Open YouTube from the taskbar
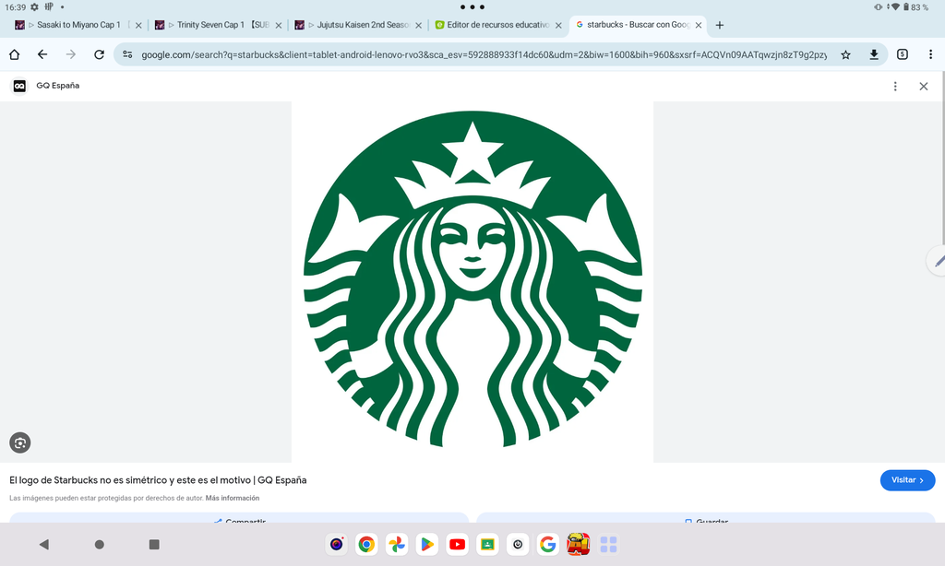The width and height of the screenshot is (945, 566). pos(458,545)
